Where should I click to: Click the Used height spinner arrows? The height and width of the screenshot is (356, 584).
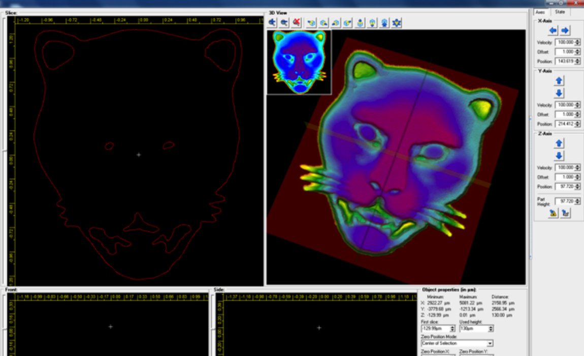(x=491, y=329)
